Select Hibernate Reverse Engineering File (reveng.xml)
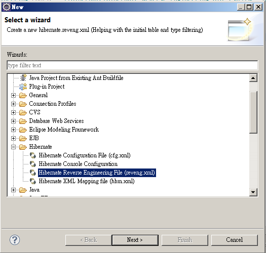Image resolution: width=266 pixels, height=253 pixels. click(x=97, y=173)
